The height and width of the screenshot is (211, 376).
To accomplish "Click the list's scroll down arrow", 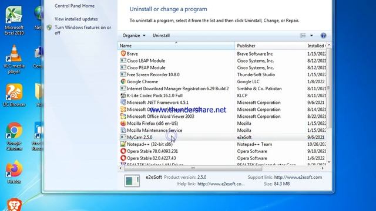I will pyautogui.click(x=329, y=162).
